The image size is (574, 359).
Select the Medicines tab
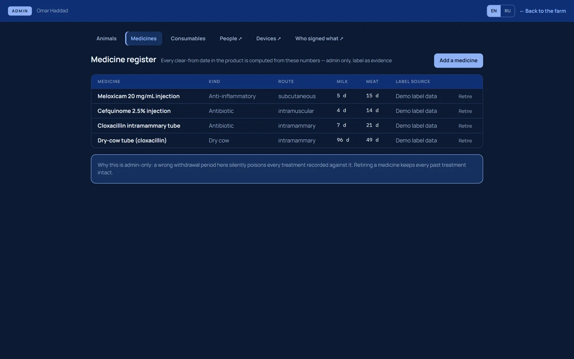[143, 38]
